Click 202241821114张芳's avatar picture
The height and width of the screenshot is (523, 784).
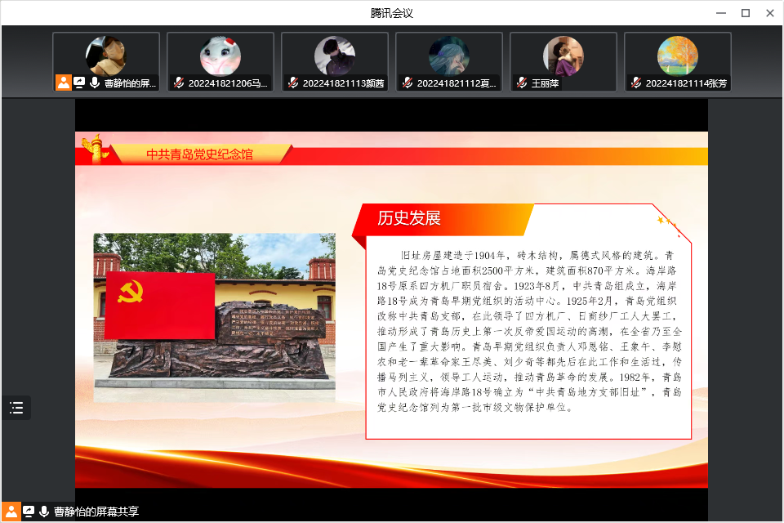pos(677,54)
